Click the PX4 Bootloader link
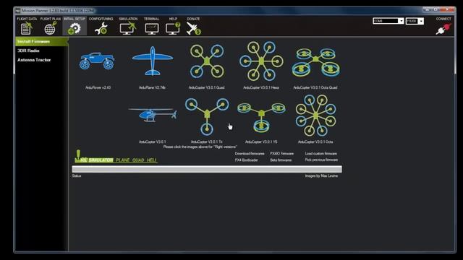This screenshot has width=463, height=260. click(x=246, y=160)
